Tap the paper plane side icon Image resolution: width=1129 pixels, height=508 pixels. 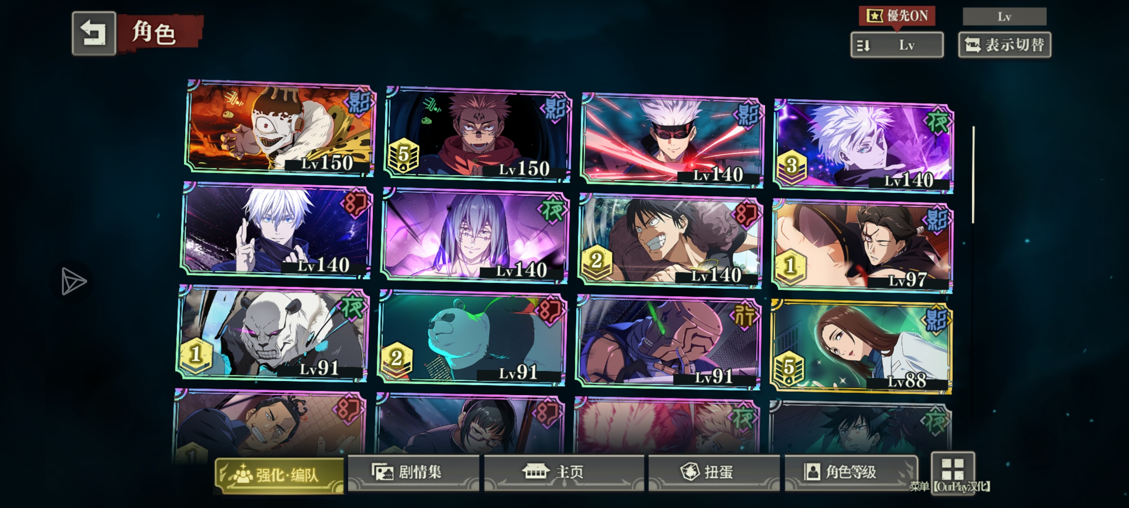[x=73, y=282]
